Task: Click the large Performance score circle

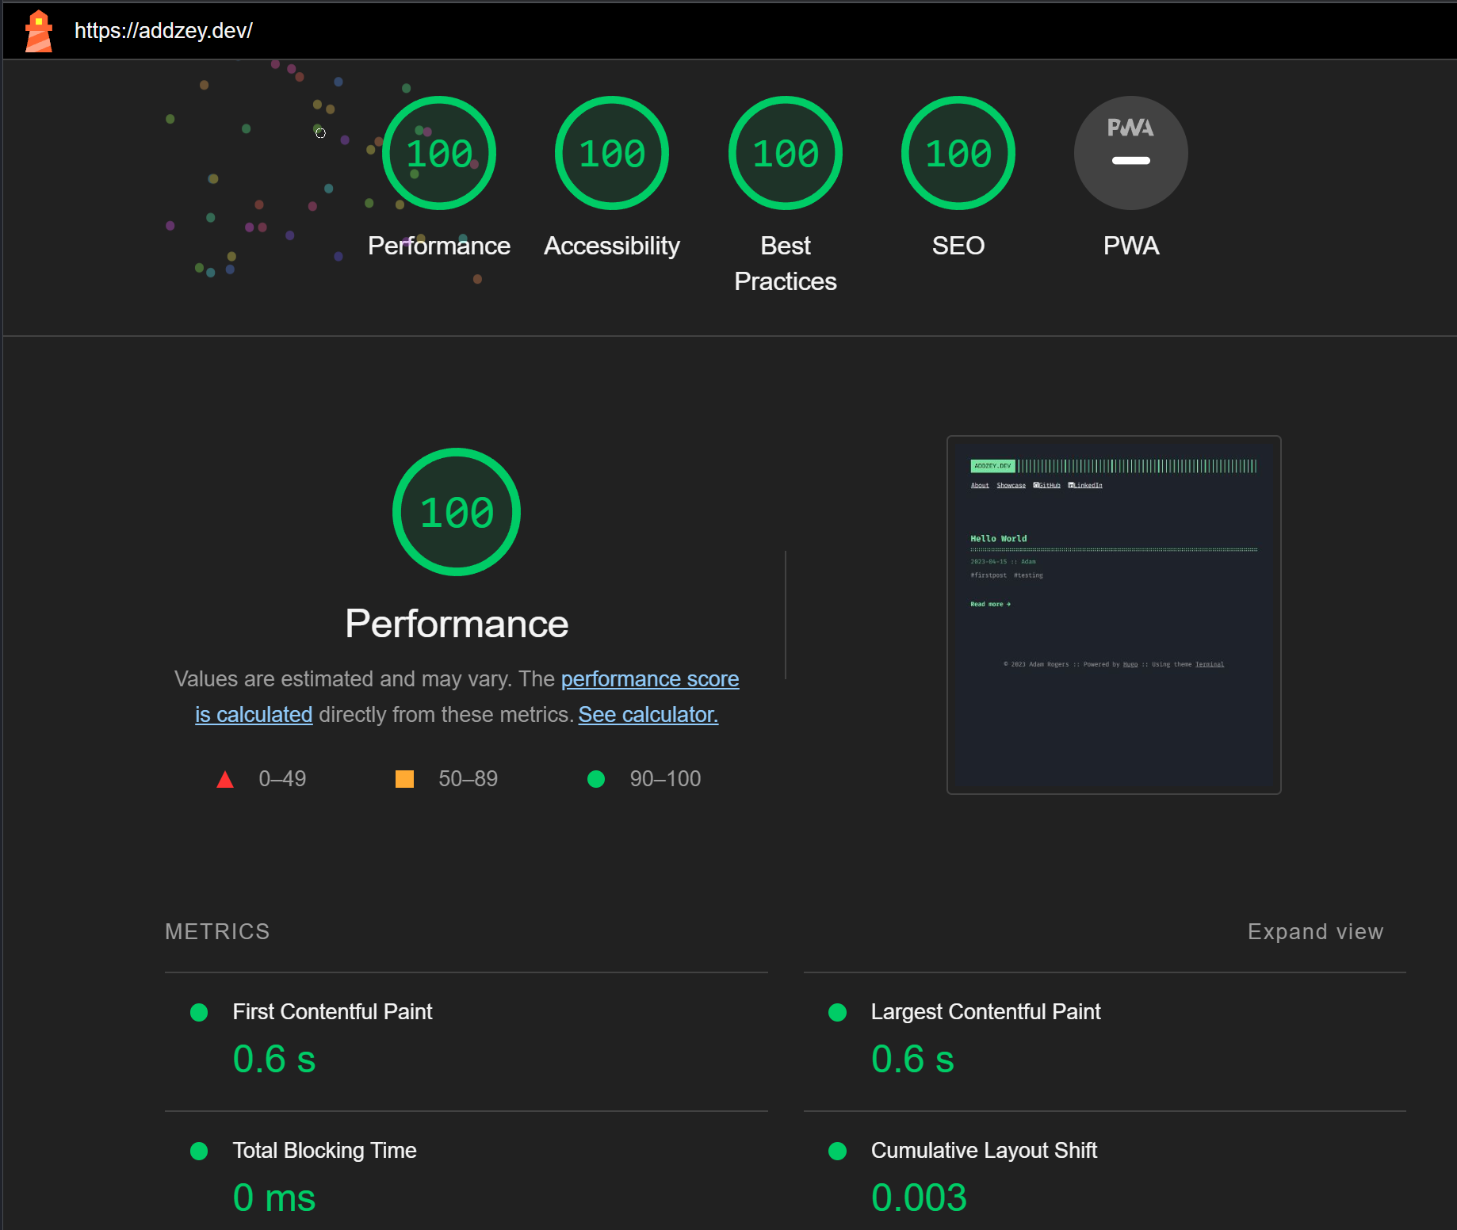Action: [457, 512]
